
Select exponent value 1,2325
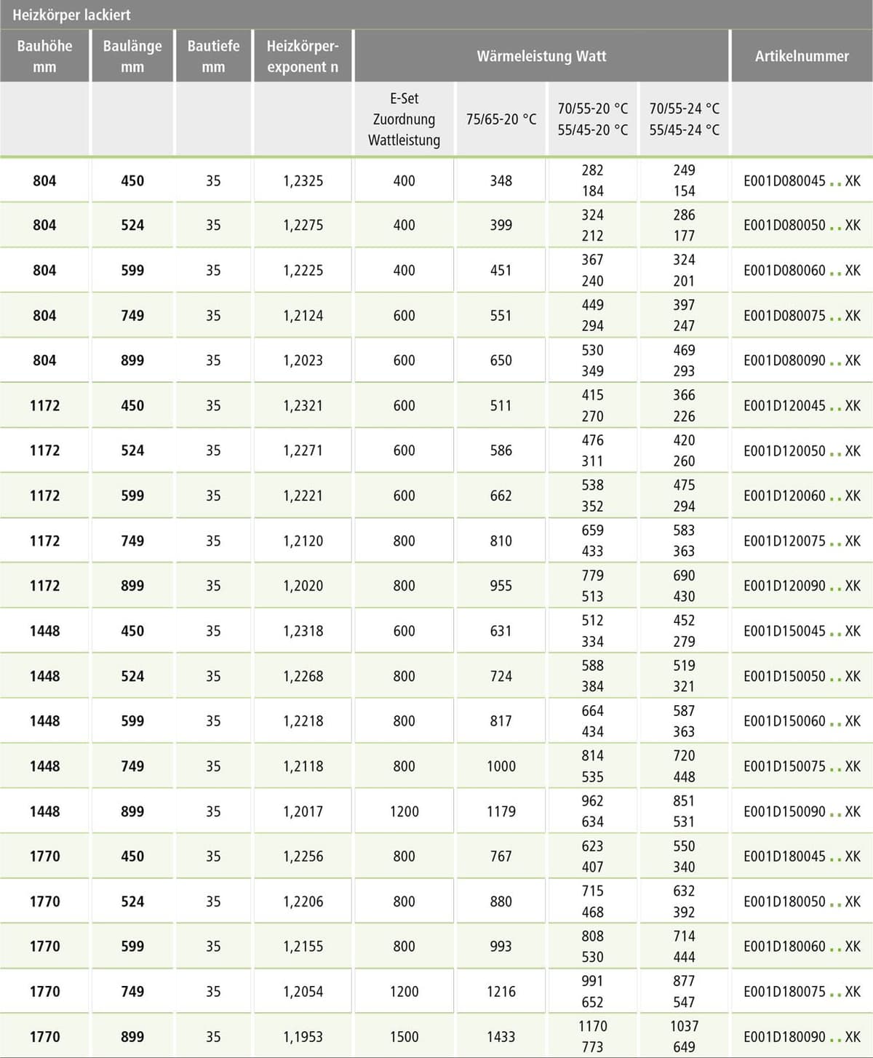point(303,180)
